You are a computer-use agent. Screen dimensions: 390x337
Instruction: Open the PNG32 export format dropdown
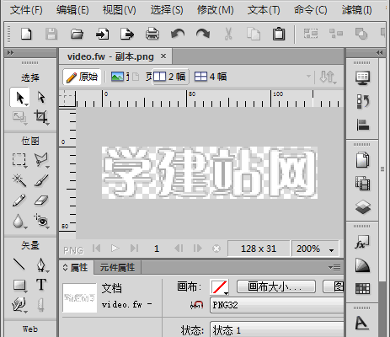(x=277, y=305)
